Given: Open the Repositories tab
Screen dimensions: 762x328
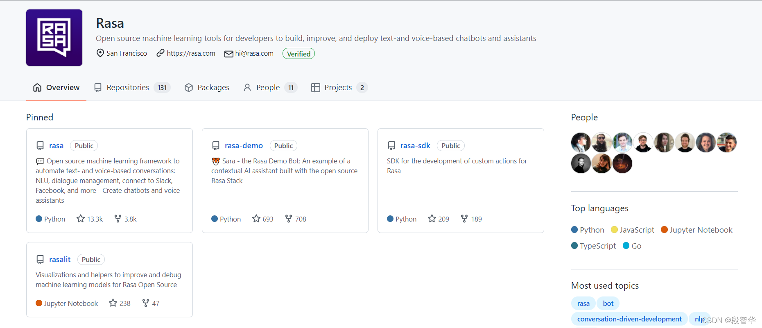Looking at the screenshot, I should click(132, 88).
